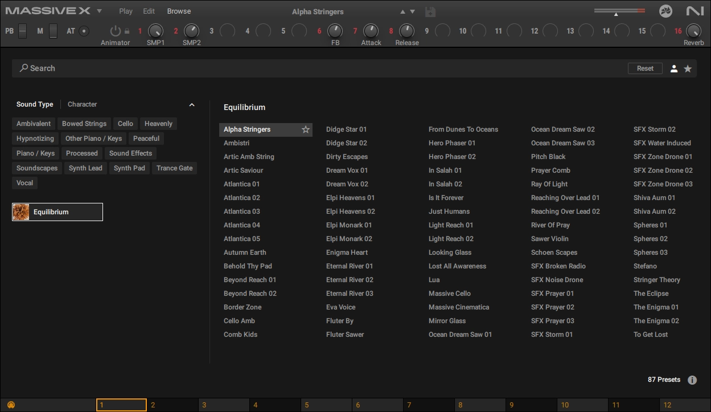Click the output level meter slider
Screen dimensions: 711x412
[x=619, y=11]
